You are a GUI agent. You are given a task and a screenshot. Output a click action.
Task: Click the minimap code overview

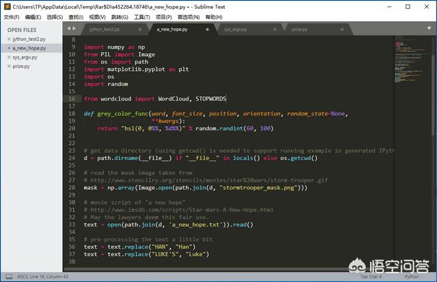tap(412, 59)
